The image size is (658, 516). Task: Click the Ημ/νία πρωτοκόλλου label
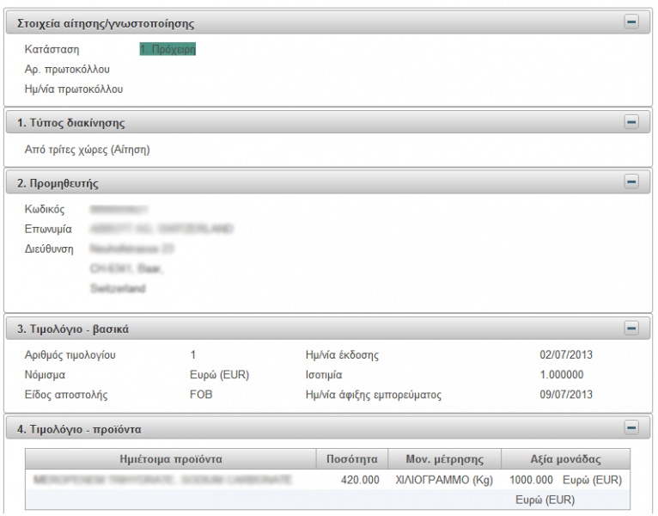point(73,89)
